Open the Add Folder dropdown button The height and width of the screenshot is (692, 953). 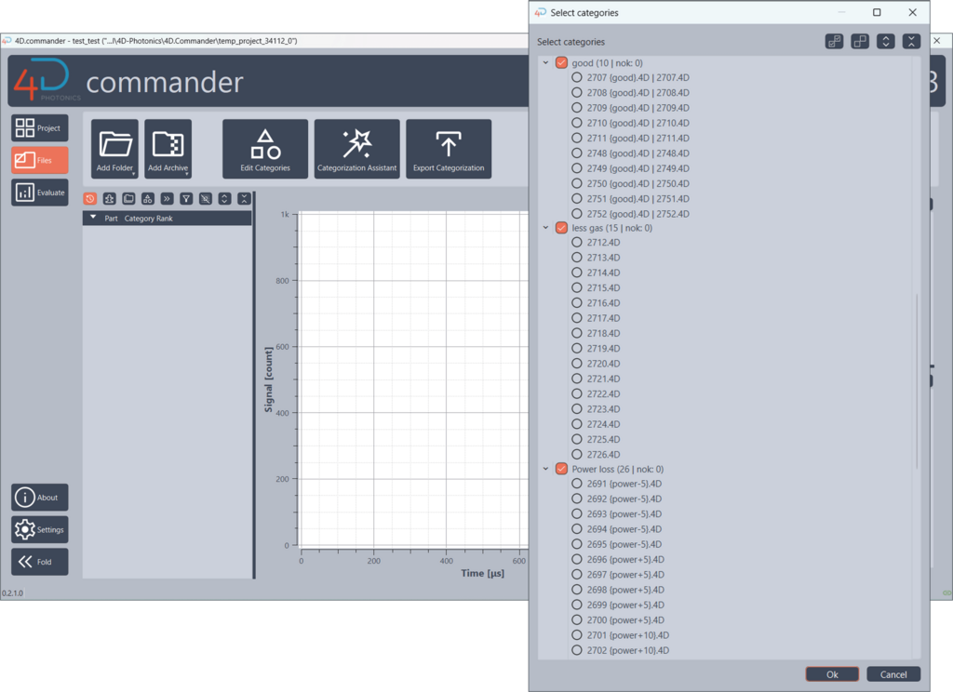click(114, 149)
